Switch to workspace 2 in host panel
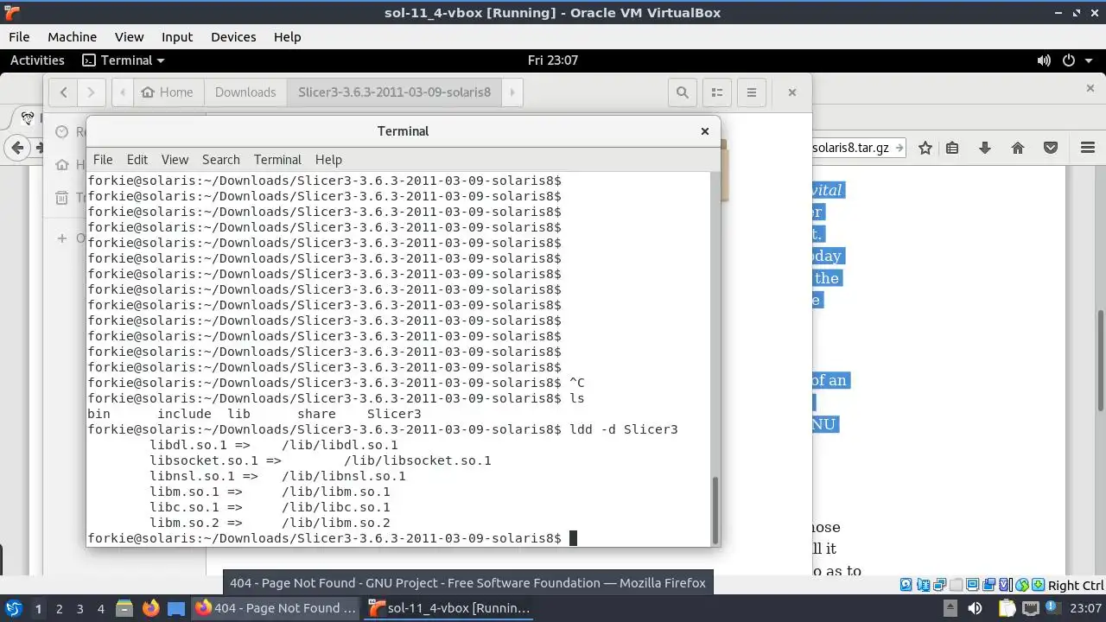The width and height of the screenshot is (1106, 622). (59, 609)
